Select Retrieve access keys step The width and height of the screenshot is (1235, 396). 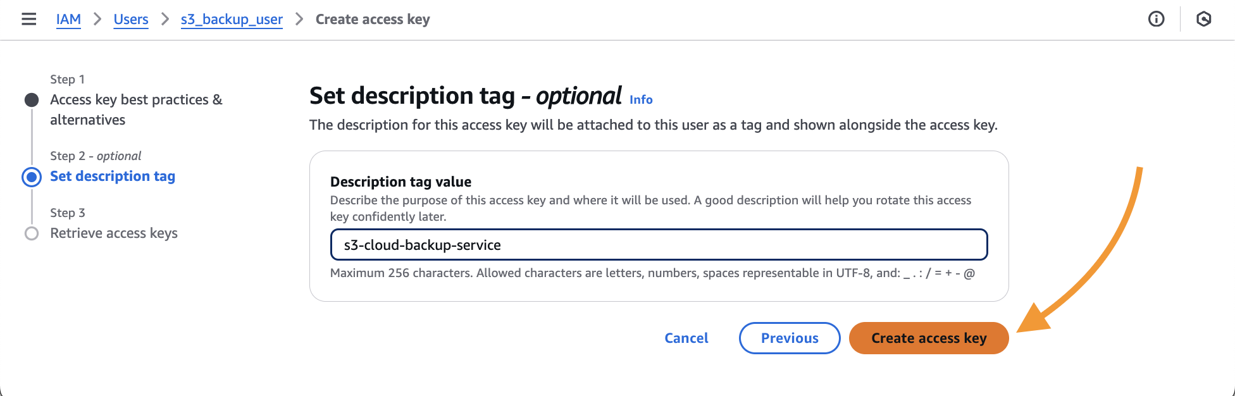[114, 233]
